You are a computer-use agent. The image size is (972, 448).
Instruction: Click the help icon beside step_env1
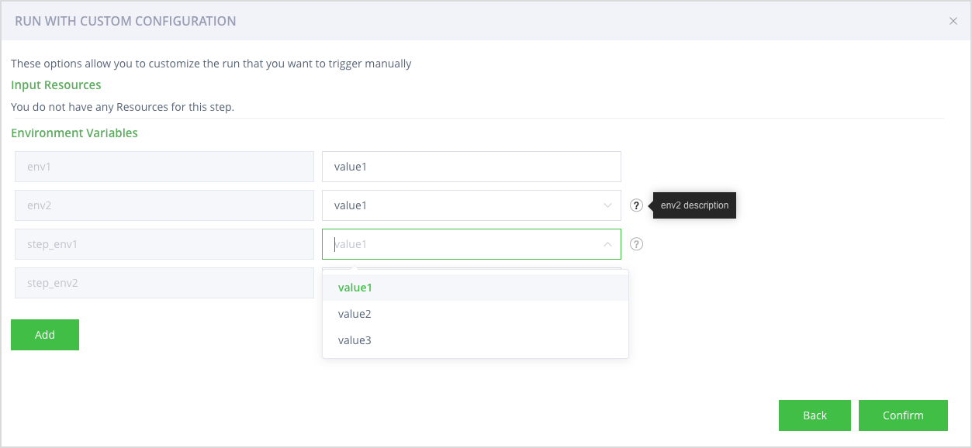636,244
